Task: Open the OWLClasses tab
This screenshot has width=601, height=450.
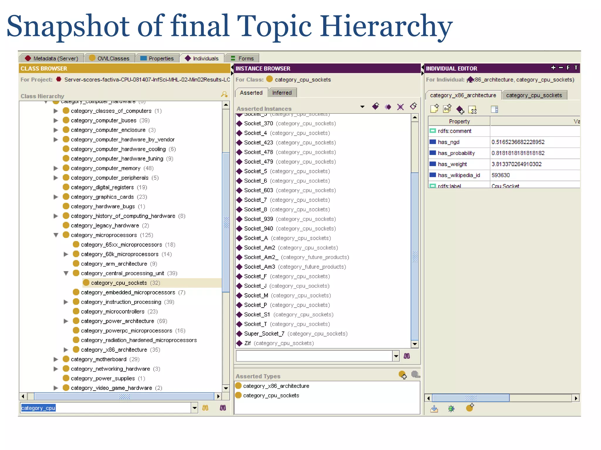Action: point(109,58)
